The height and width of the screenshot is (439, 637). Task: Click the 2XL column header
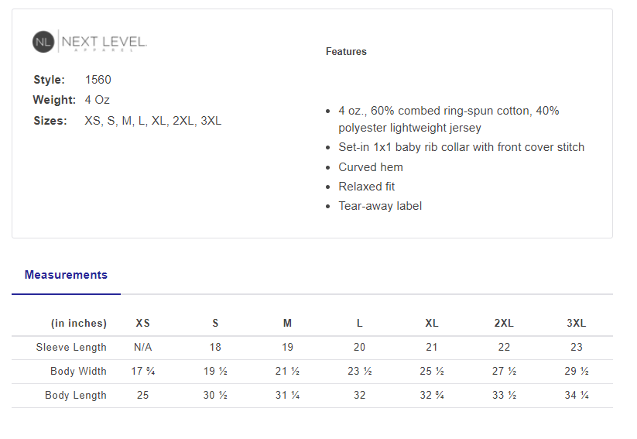coord(504,324)
